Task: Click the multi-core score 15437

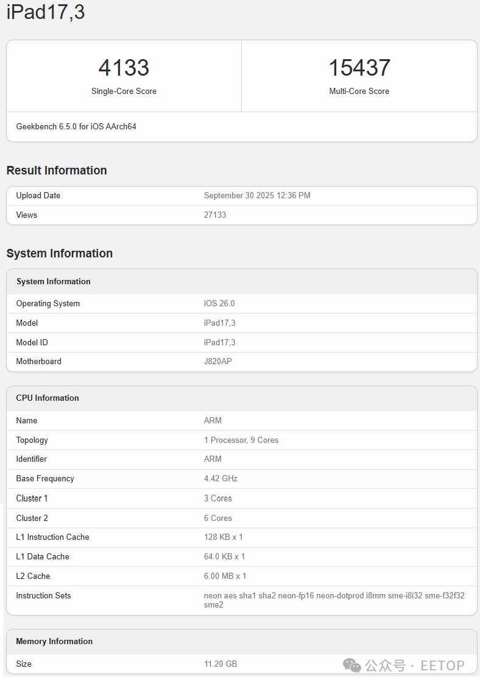Action: tap(359, 68)
